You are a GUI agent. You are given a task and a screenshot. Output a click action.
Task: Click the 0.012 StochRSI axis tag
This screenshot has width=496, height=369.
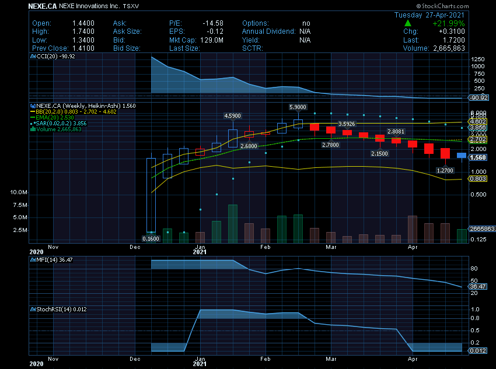pyautogui.click(x=478, y=351)
